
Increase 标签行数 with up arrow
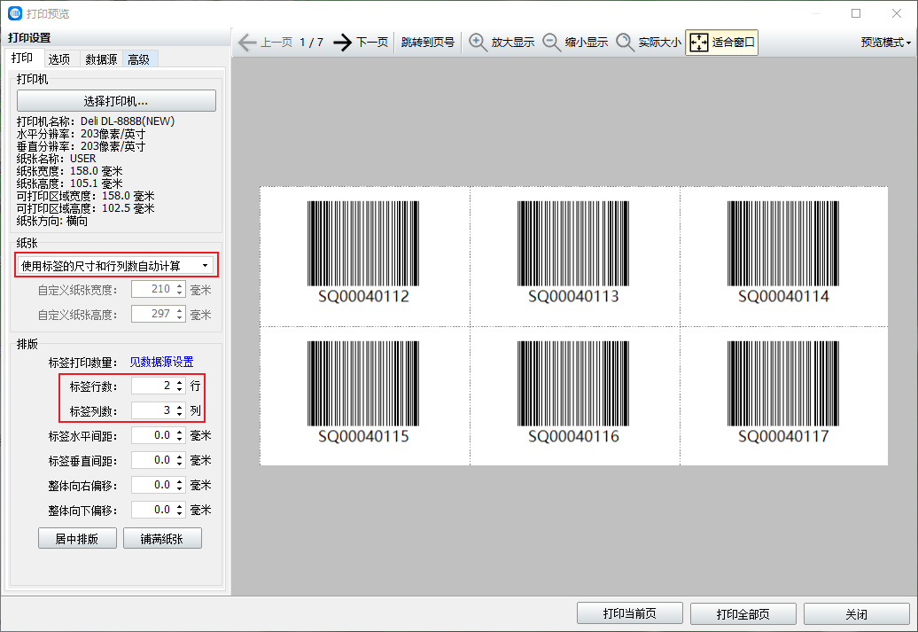tap(180, 382)
